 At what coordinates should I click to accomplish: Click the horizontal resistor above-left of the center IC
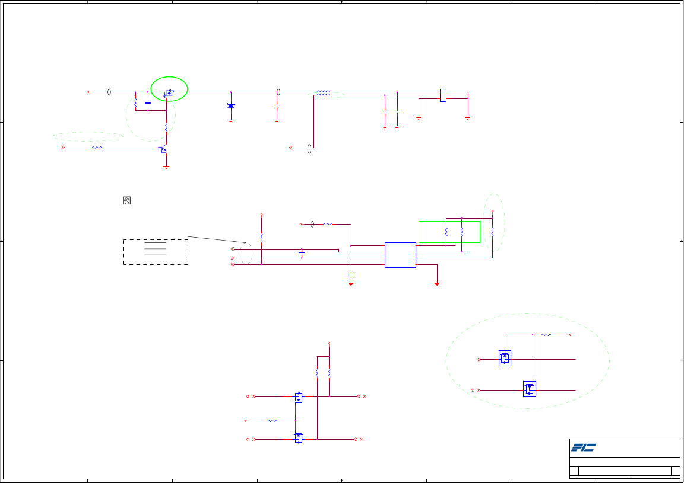click(328, 224)
